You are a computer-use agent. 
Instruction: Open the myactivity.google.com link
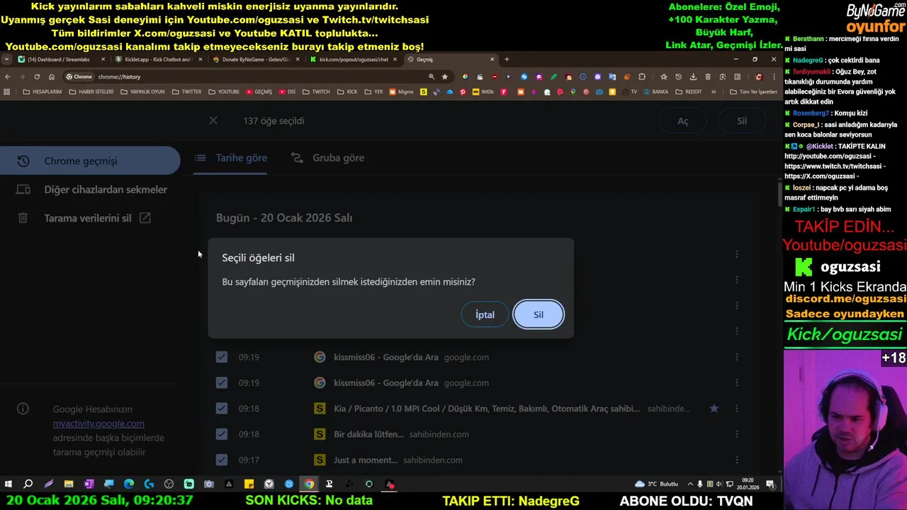(x=98, y=424)
